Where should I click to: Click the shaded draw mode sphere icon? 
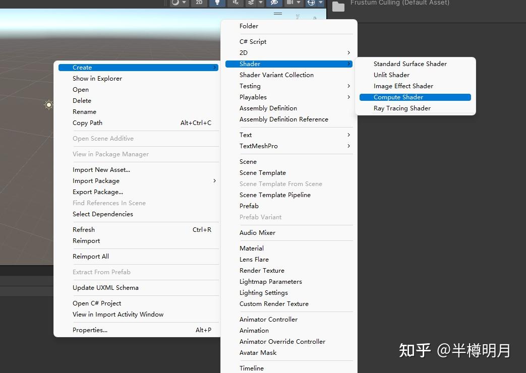(175, 3)
